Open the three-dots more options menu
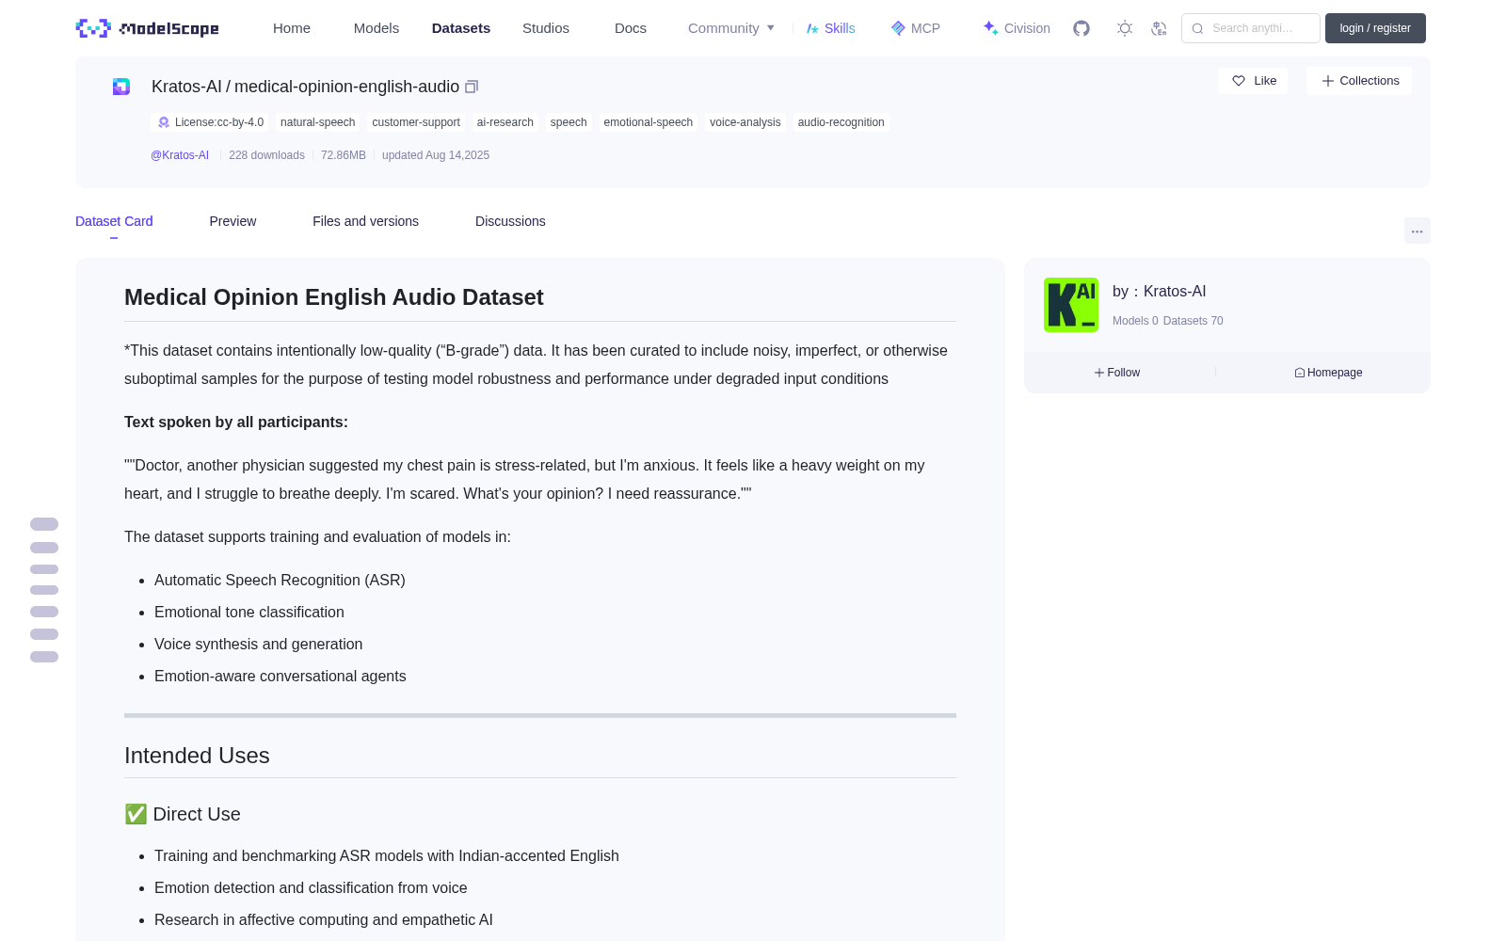Image resolution: width=1506 pixels, height=941 pixels. [x=1417, y=231]
